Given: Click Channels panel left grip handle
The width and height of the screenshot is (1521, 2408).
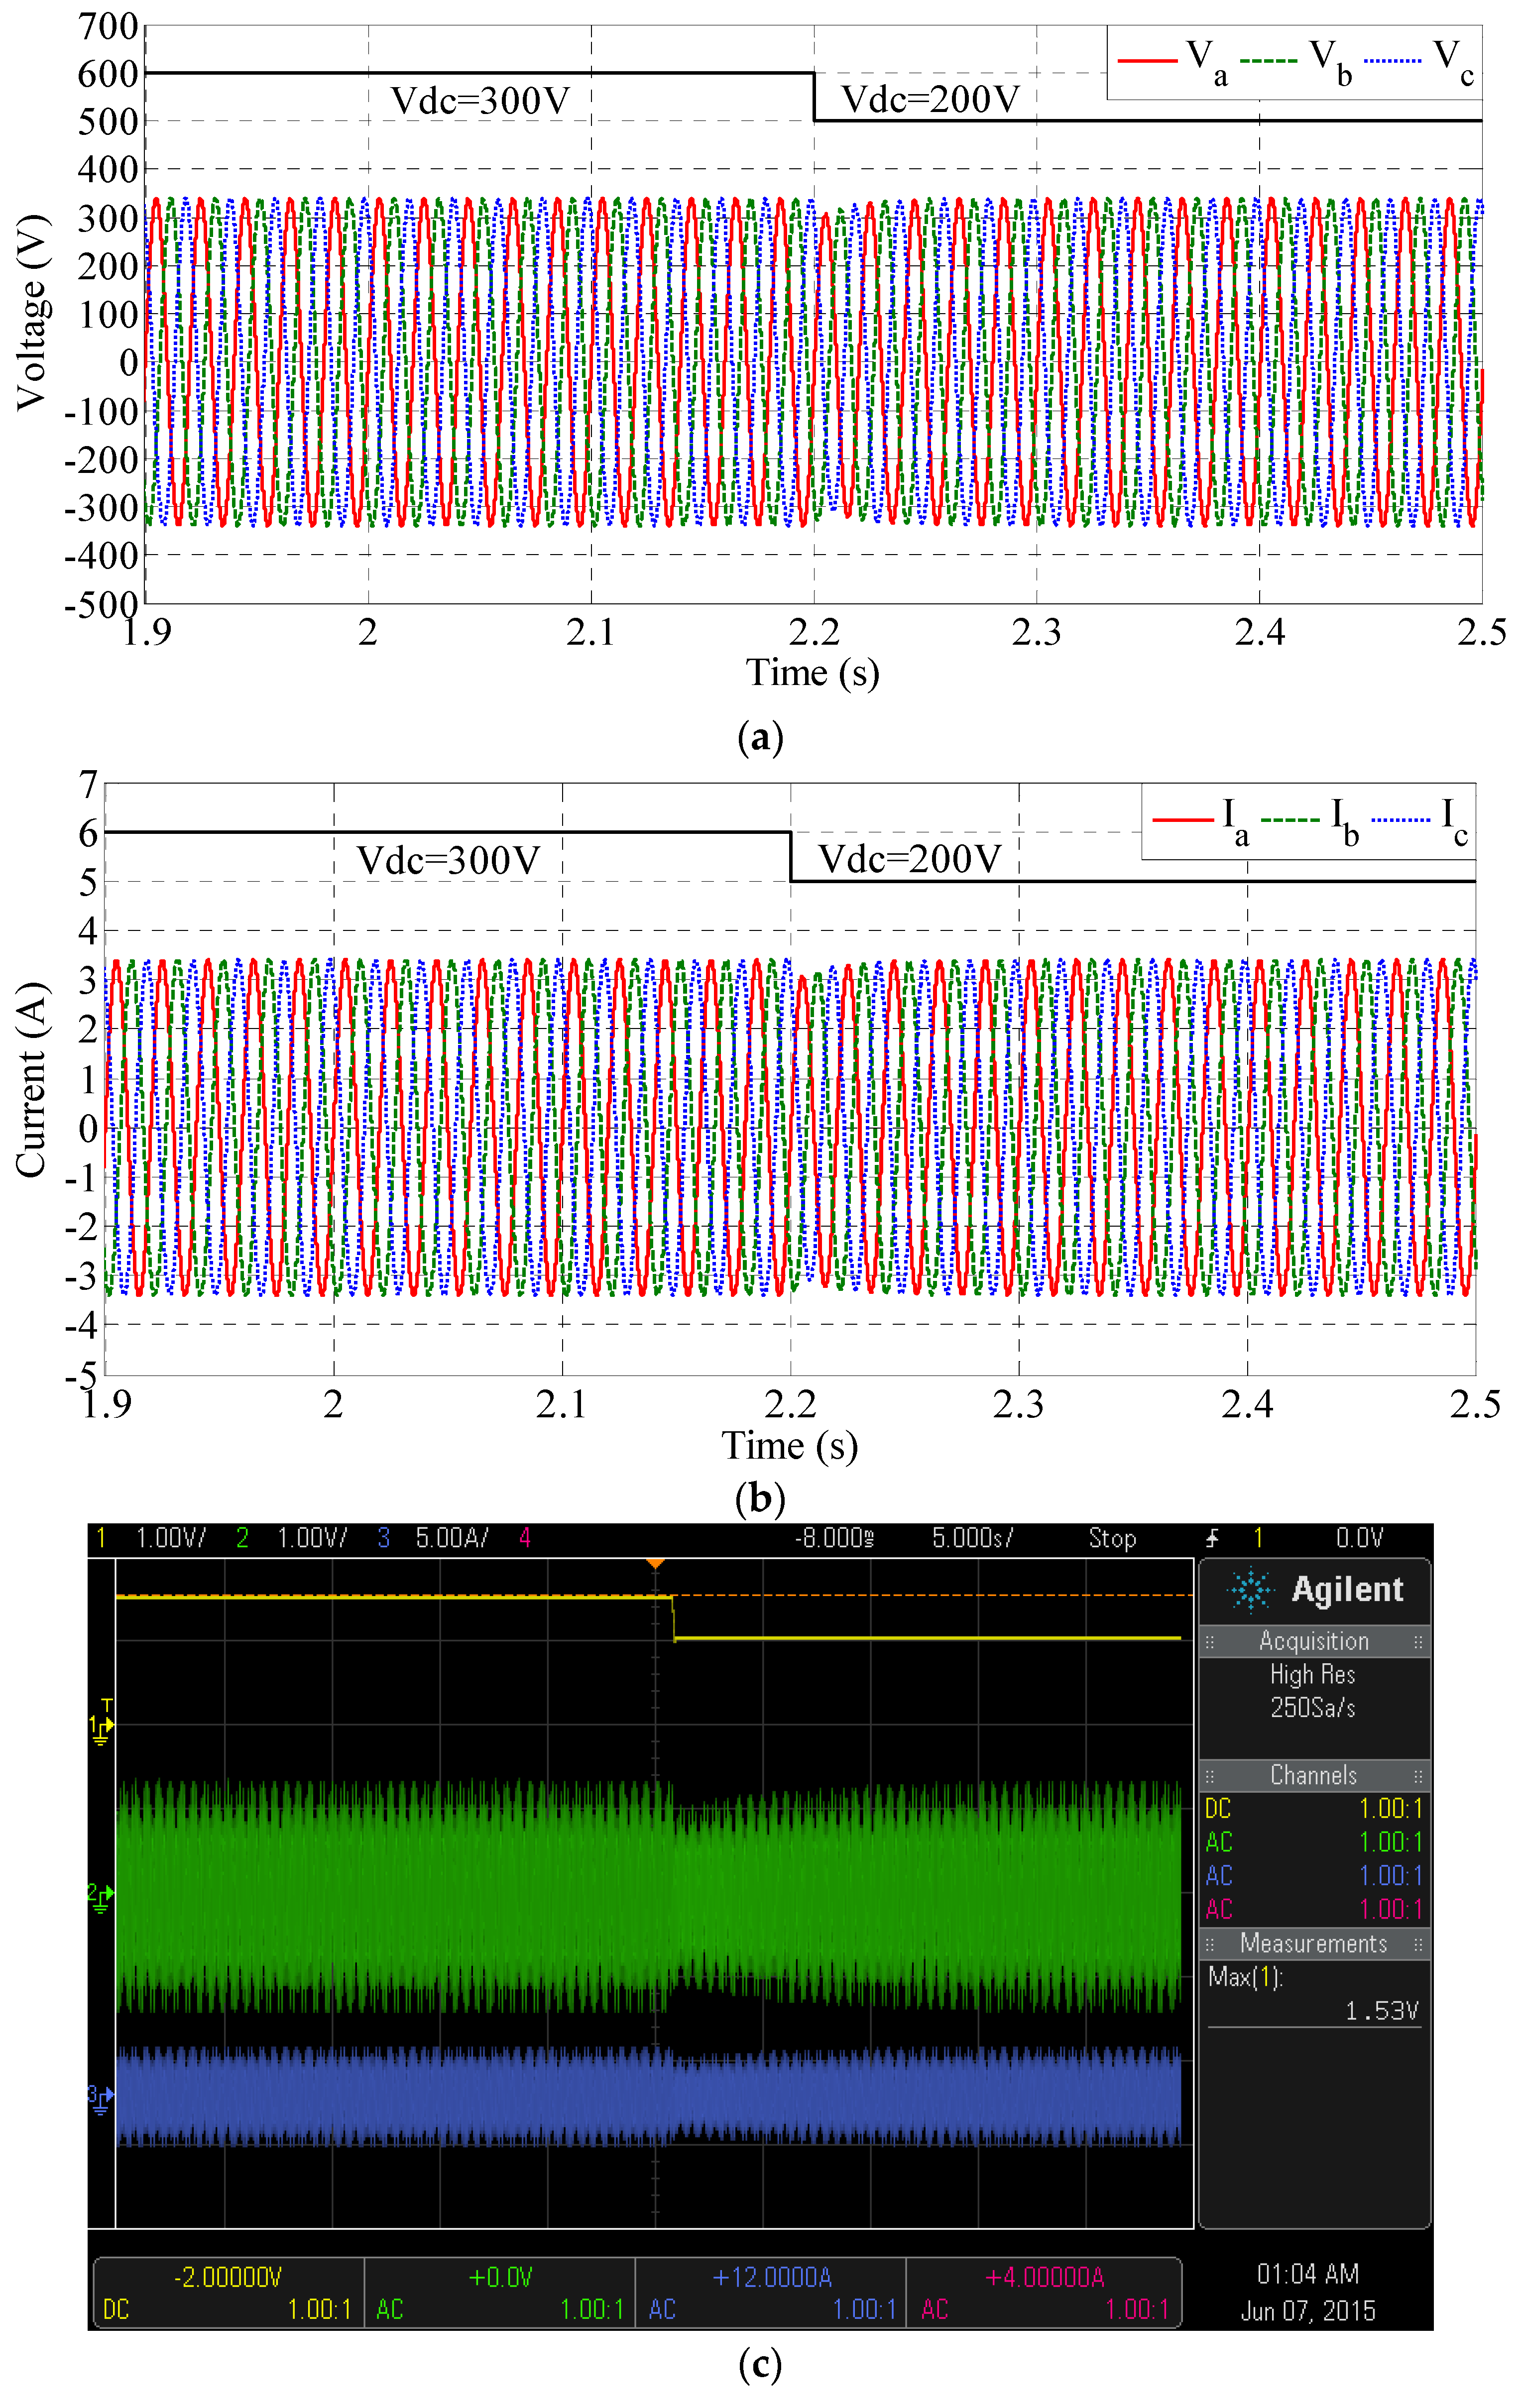Looking at the screenshot, I should click(1210, 1776).
